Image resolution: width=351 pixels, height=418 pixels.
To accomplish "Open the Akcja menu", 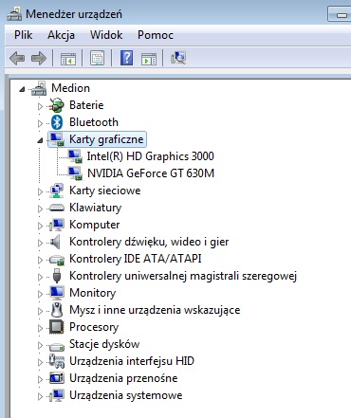I will 61,35.
